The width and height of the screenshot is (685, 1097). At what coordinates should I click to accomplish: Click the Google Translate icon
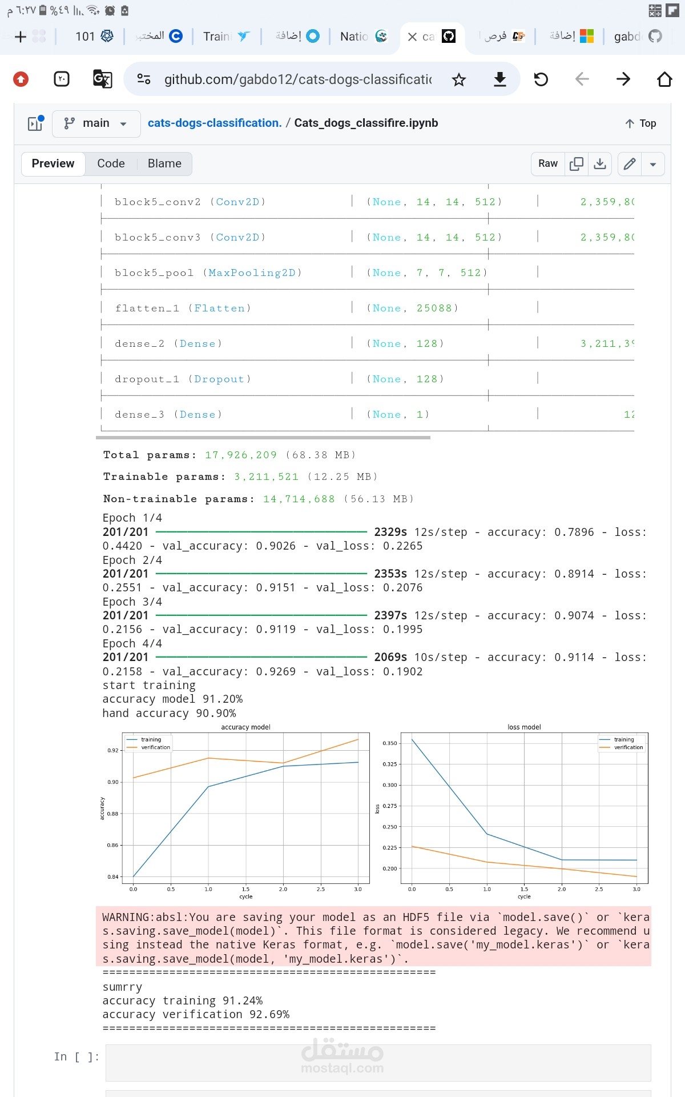click(x=102, y=79)
